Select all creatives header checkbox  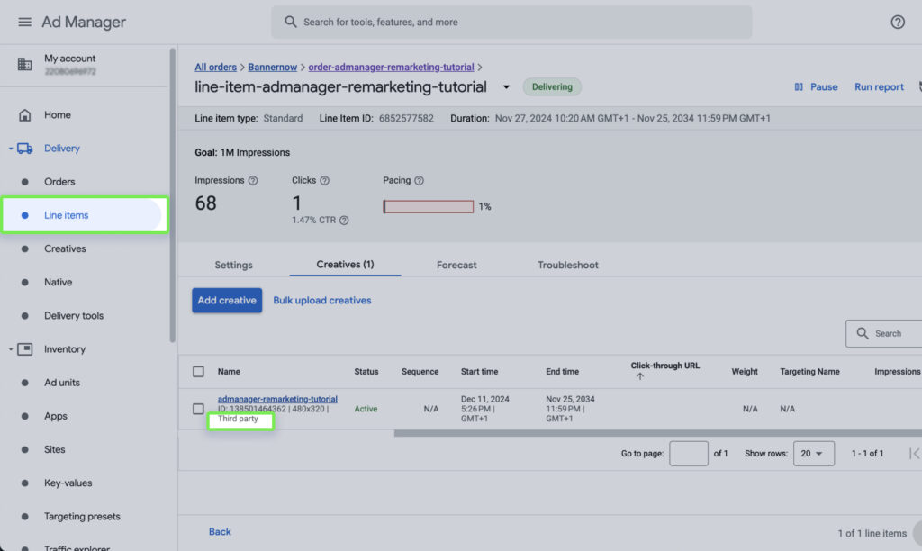pos(198,372)
